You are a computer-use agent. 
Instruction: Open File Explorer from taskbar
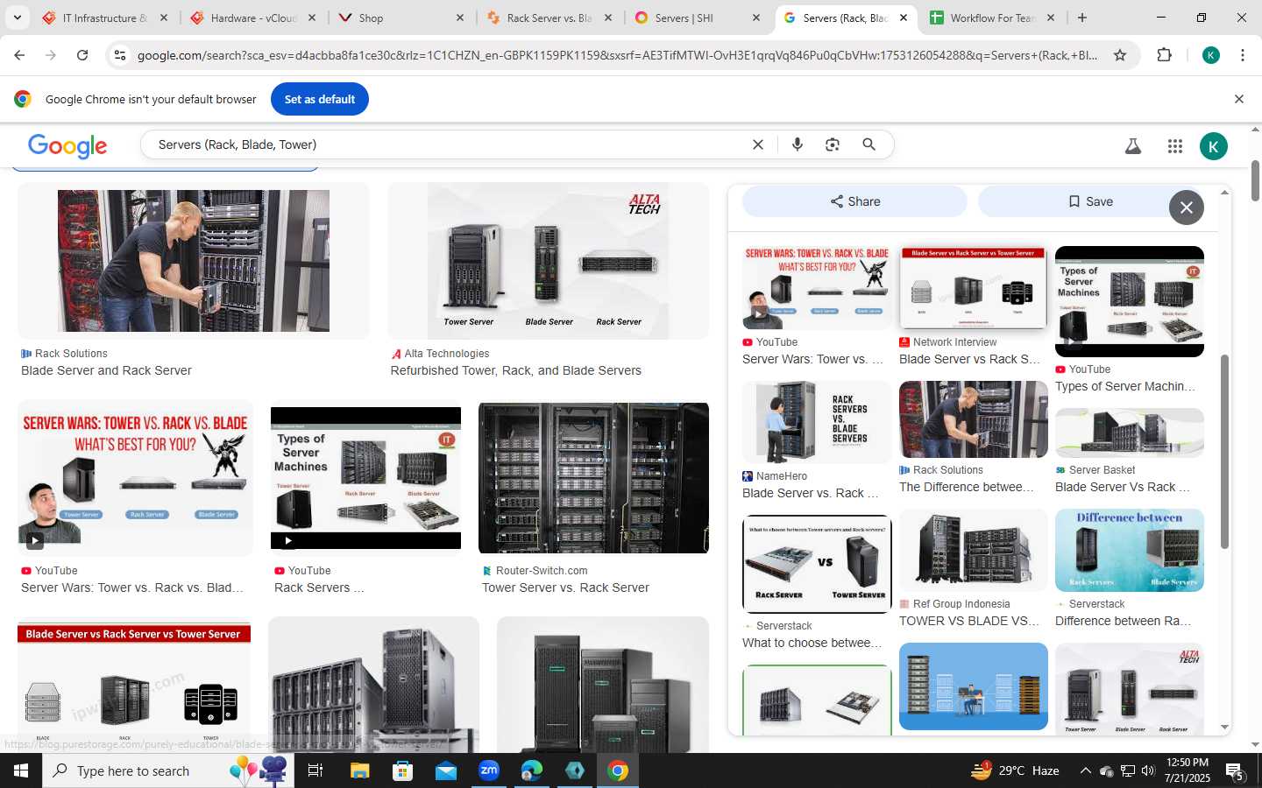pyautogui.click(x=359, y=770)
